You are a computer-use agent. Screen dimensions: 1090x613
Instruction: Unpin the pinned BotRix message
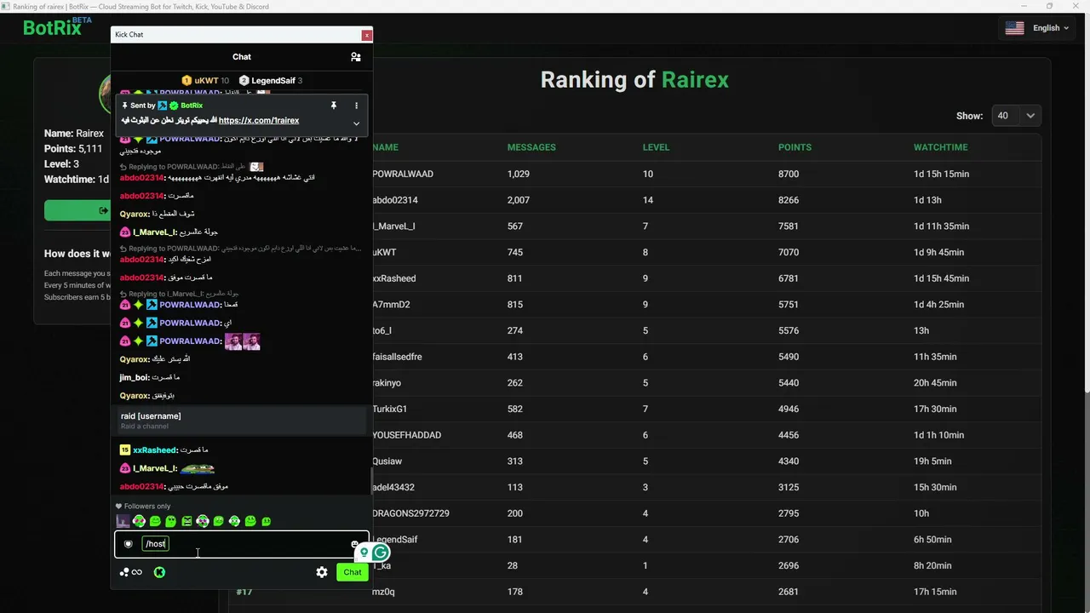click(x=334, y=106)
